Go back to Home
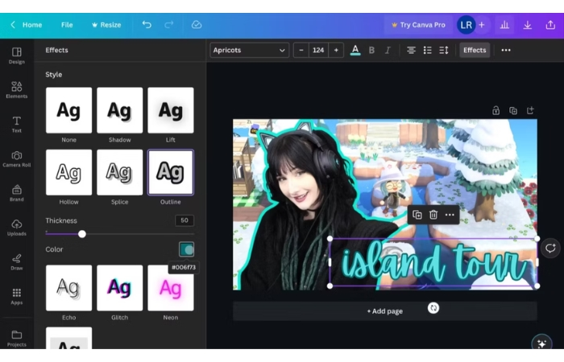 click(27, 25)
